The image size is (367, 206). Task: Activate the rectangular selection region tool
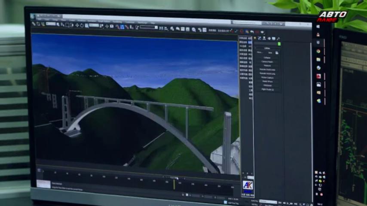67,25
